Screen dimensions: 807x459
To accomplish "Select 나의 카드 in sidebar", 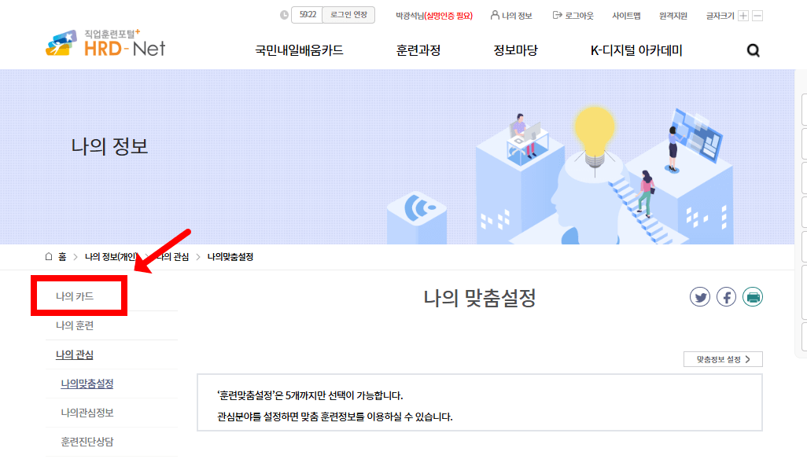I will [x=75, y=296].
